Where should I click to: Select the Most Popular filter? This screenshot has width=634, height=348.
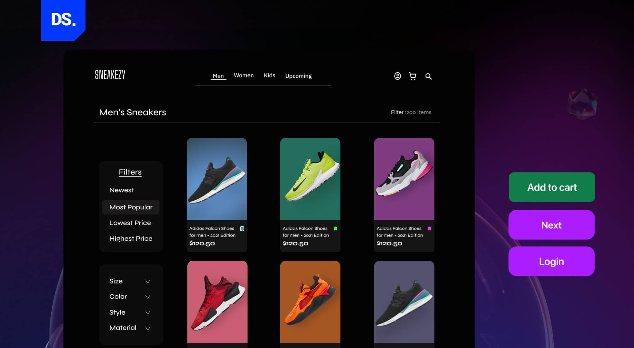coord(131,207)
